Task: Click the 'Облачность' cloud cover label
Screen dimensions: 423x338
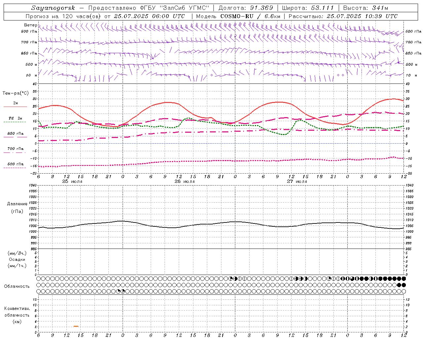Action: pos(17,286)
